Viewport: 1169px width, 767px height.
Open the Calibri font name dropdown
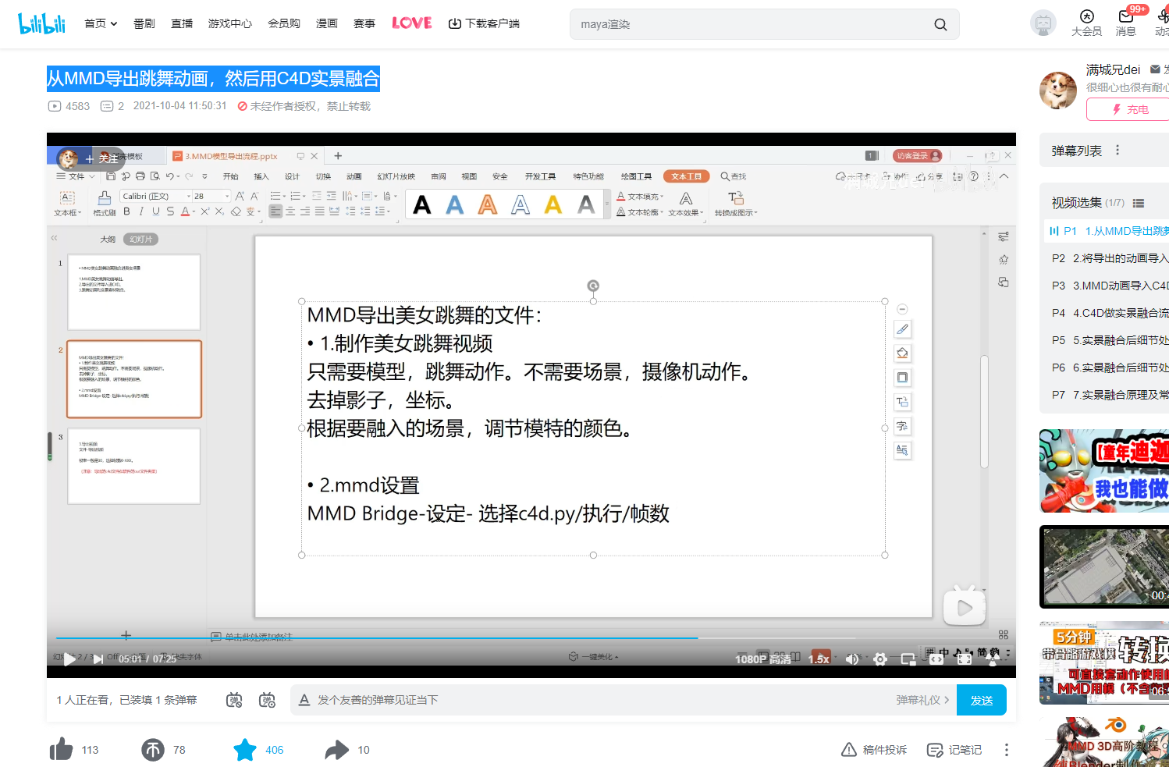click(x=188, y=197)
